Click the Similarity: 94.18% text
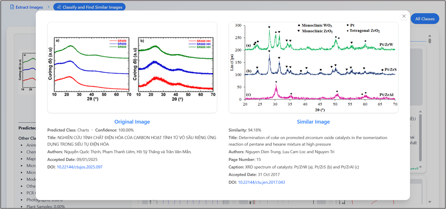This screenshot has height=209, width=446. tap(245, 130)
